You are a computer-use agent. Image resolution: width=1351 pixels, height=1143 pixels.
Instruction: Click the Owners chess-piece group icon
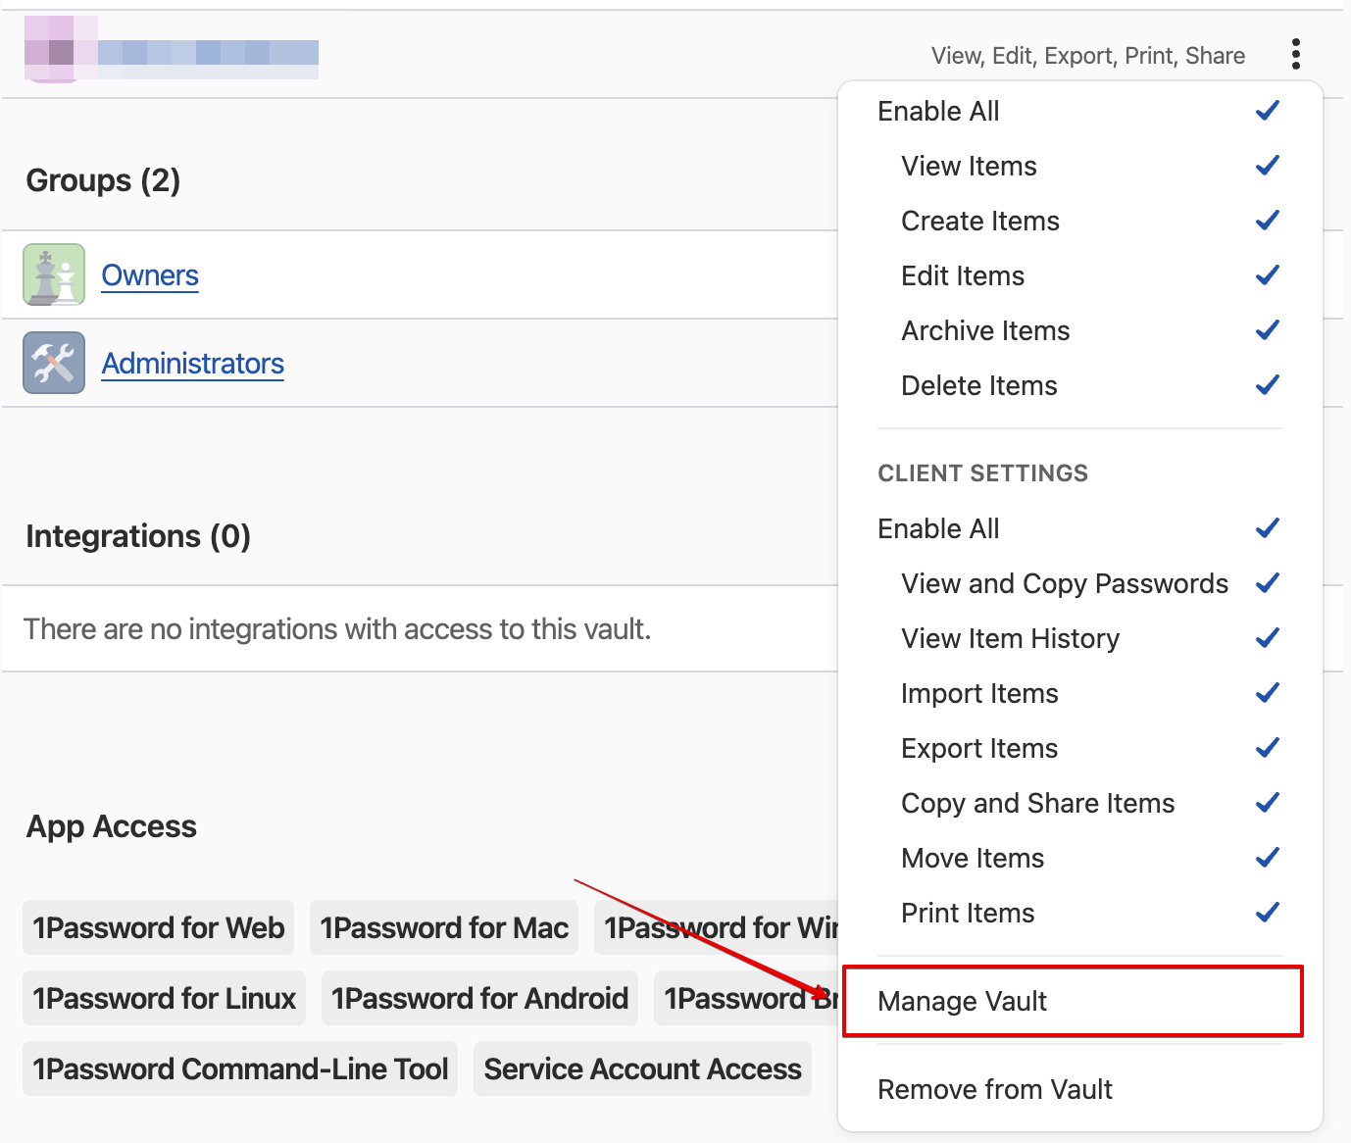53,274
